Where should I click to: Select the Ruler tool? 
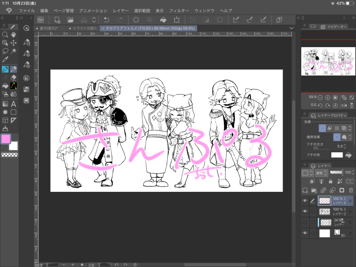coord(14,120)
